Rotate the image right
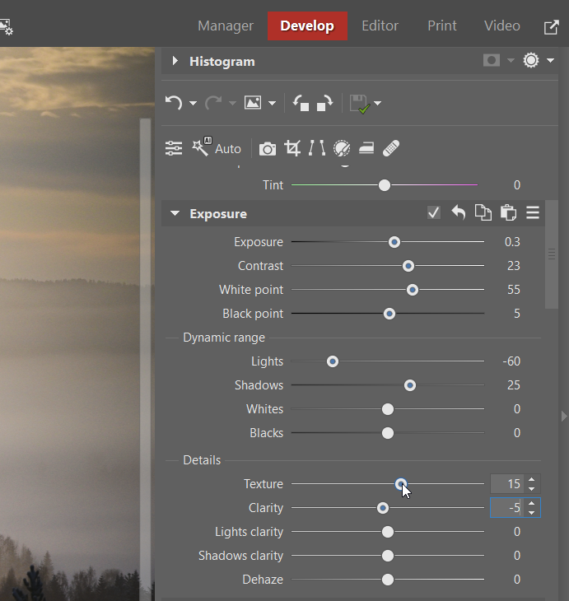The width and height of the screenshot is (569, 601). tap(324, 103)
